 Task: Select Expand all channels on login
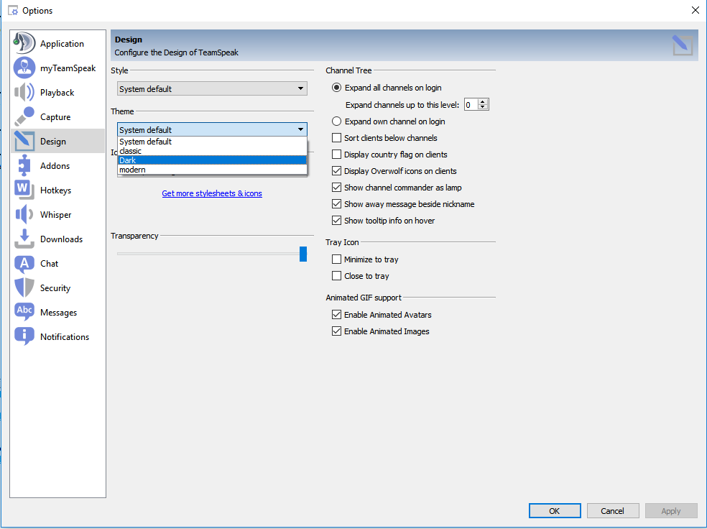point(336,88)
